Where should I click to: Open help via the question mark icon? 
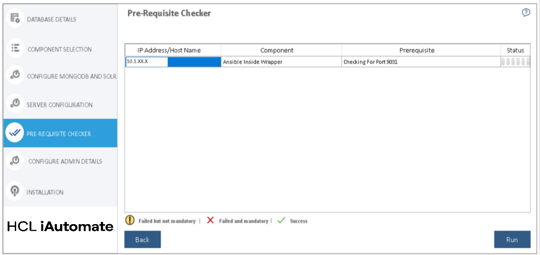click(x=526, y=13)
